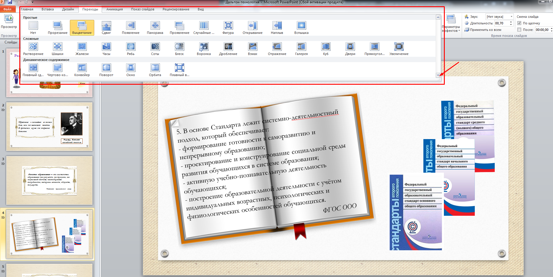Choose the Наплыв transition
Image resolution: width=553 pixels, height=277 pixels.
[277, 28]
